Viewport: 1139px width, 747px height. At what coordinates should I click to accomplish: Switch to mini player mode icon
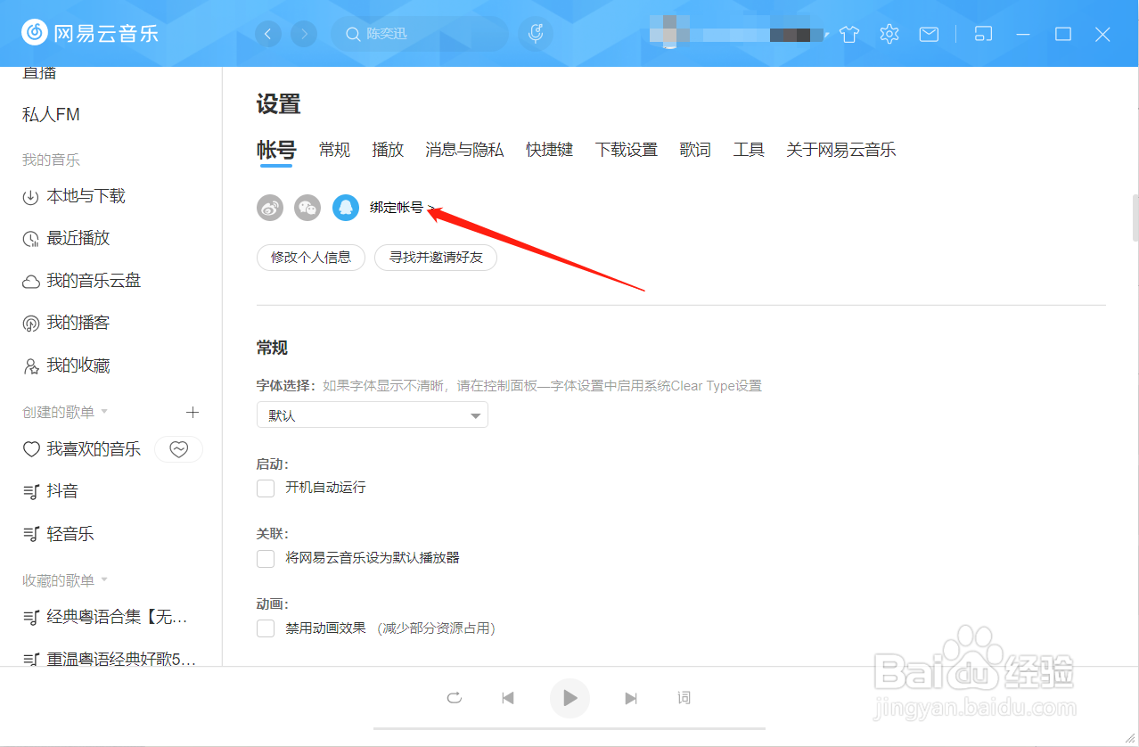pyautogui.click(x=982, y=34)
